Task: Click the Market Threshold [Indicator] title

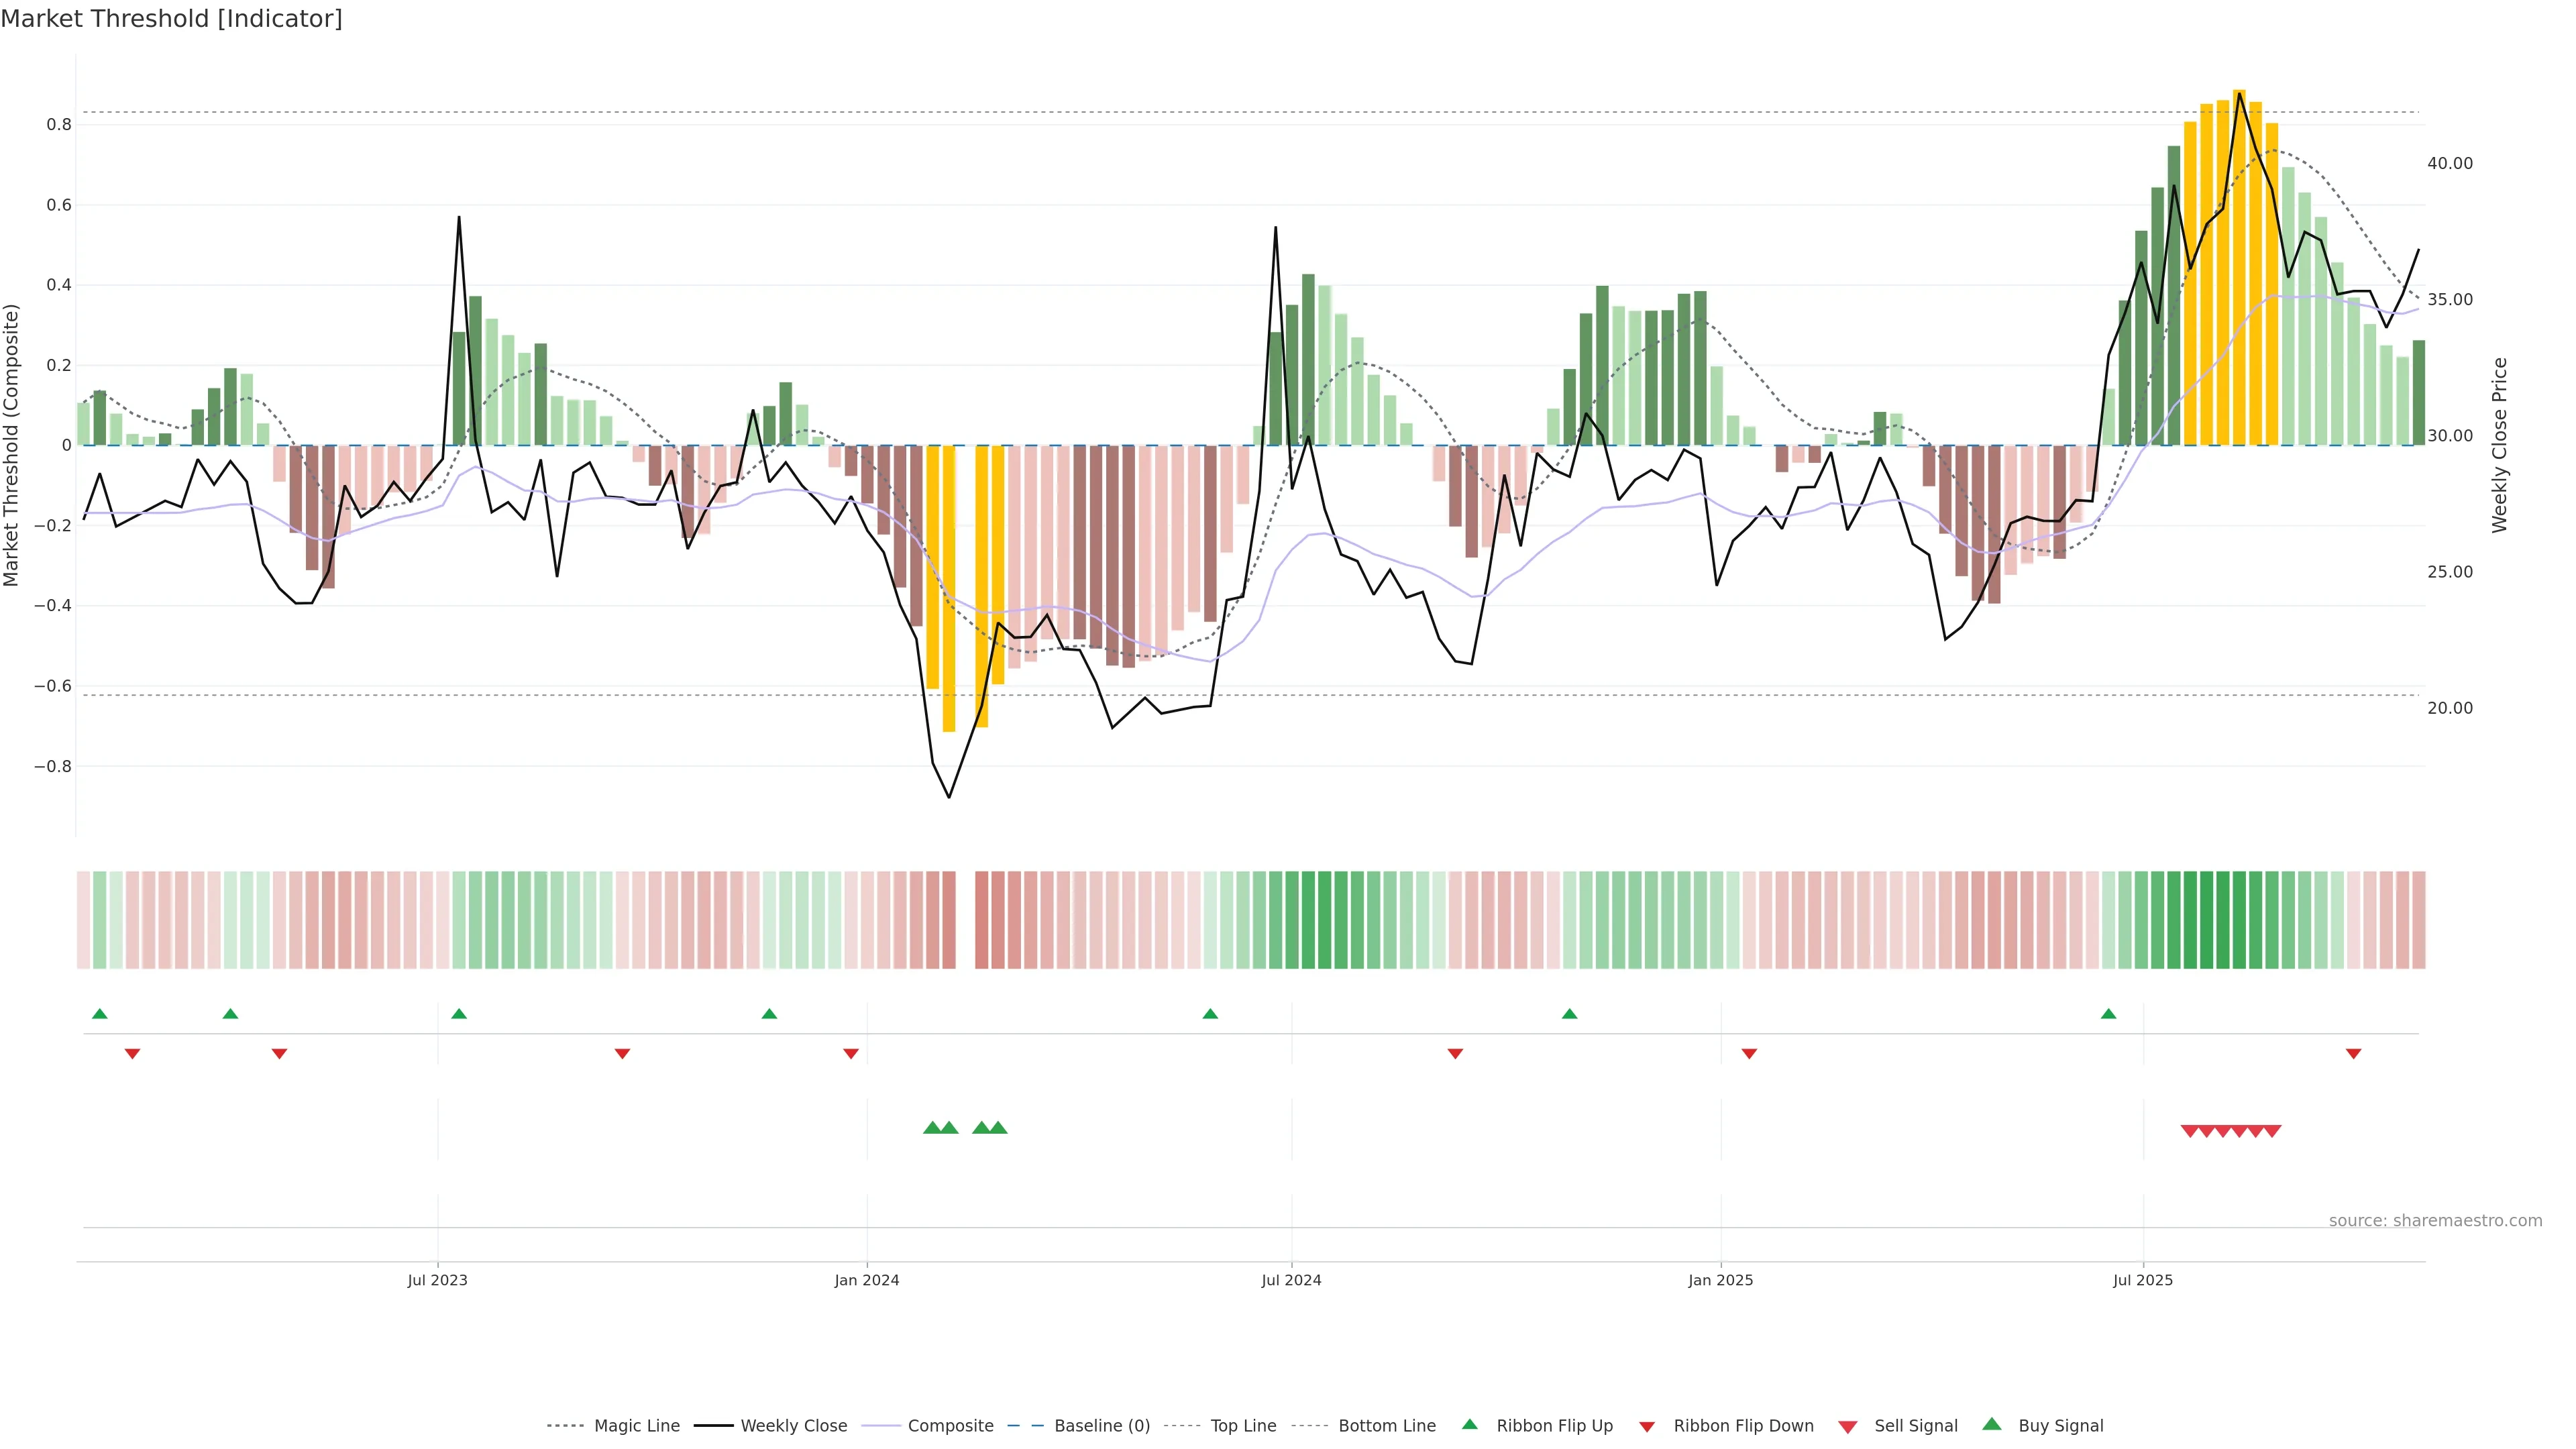Action: pos(171,19)
